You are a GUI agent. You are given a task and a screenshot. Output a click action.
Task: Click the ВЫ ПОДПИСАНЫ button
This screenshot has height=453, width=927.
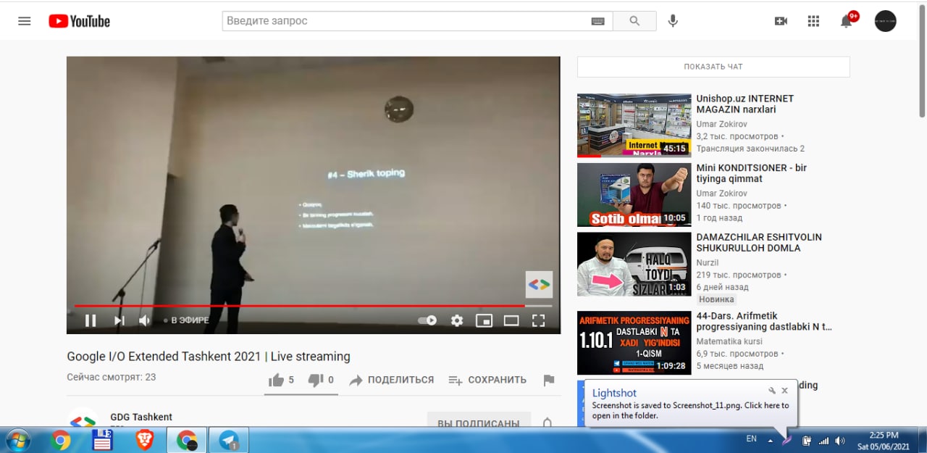click(479, 420)
